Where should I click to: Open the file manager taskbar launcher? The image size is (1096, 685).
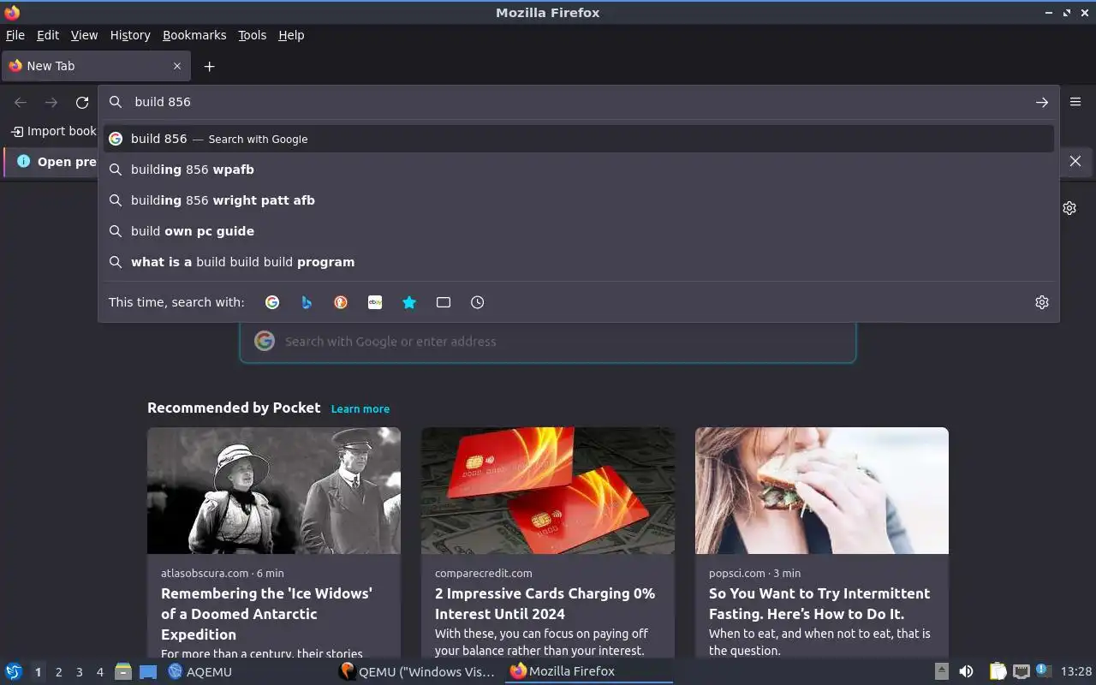tap(123, 671)
